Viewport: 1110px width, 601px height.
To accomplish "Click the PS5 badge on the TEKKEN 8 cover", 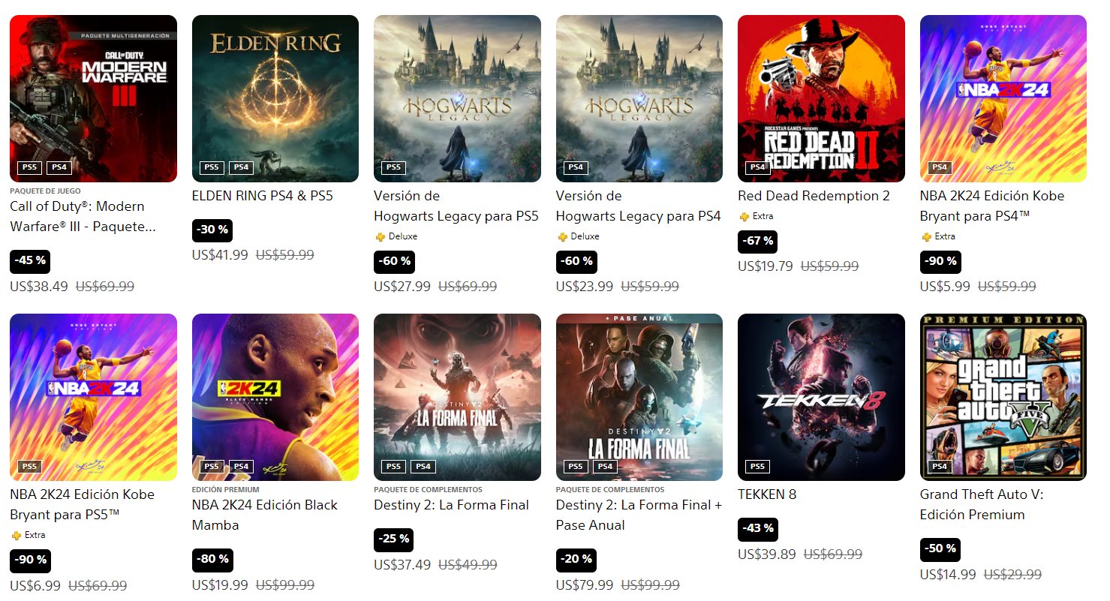I will point(757,466).
